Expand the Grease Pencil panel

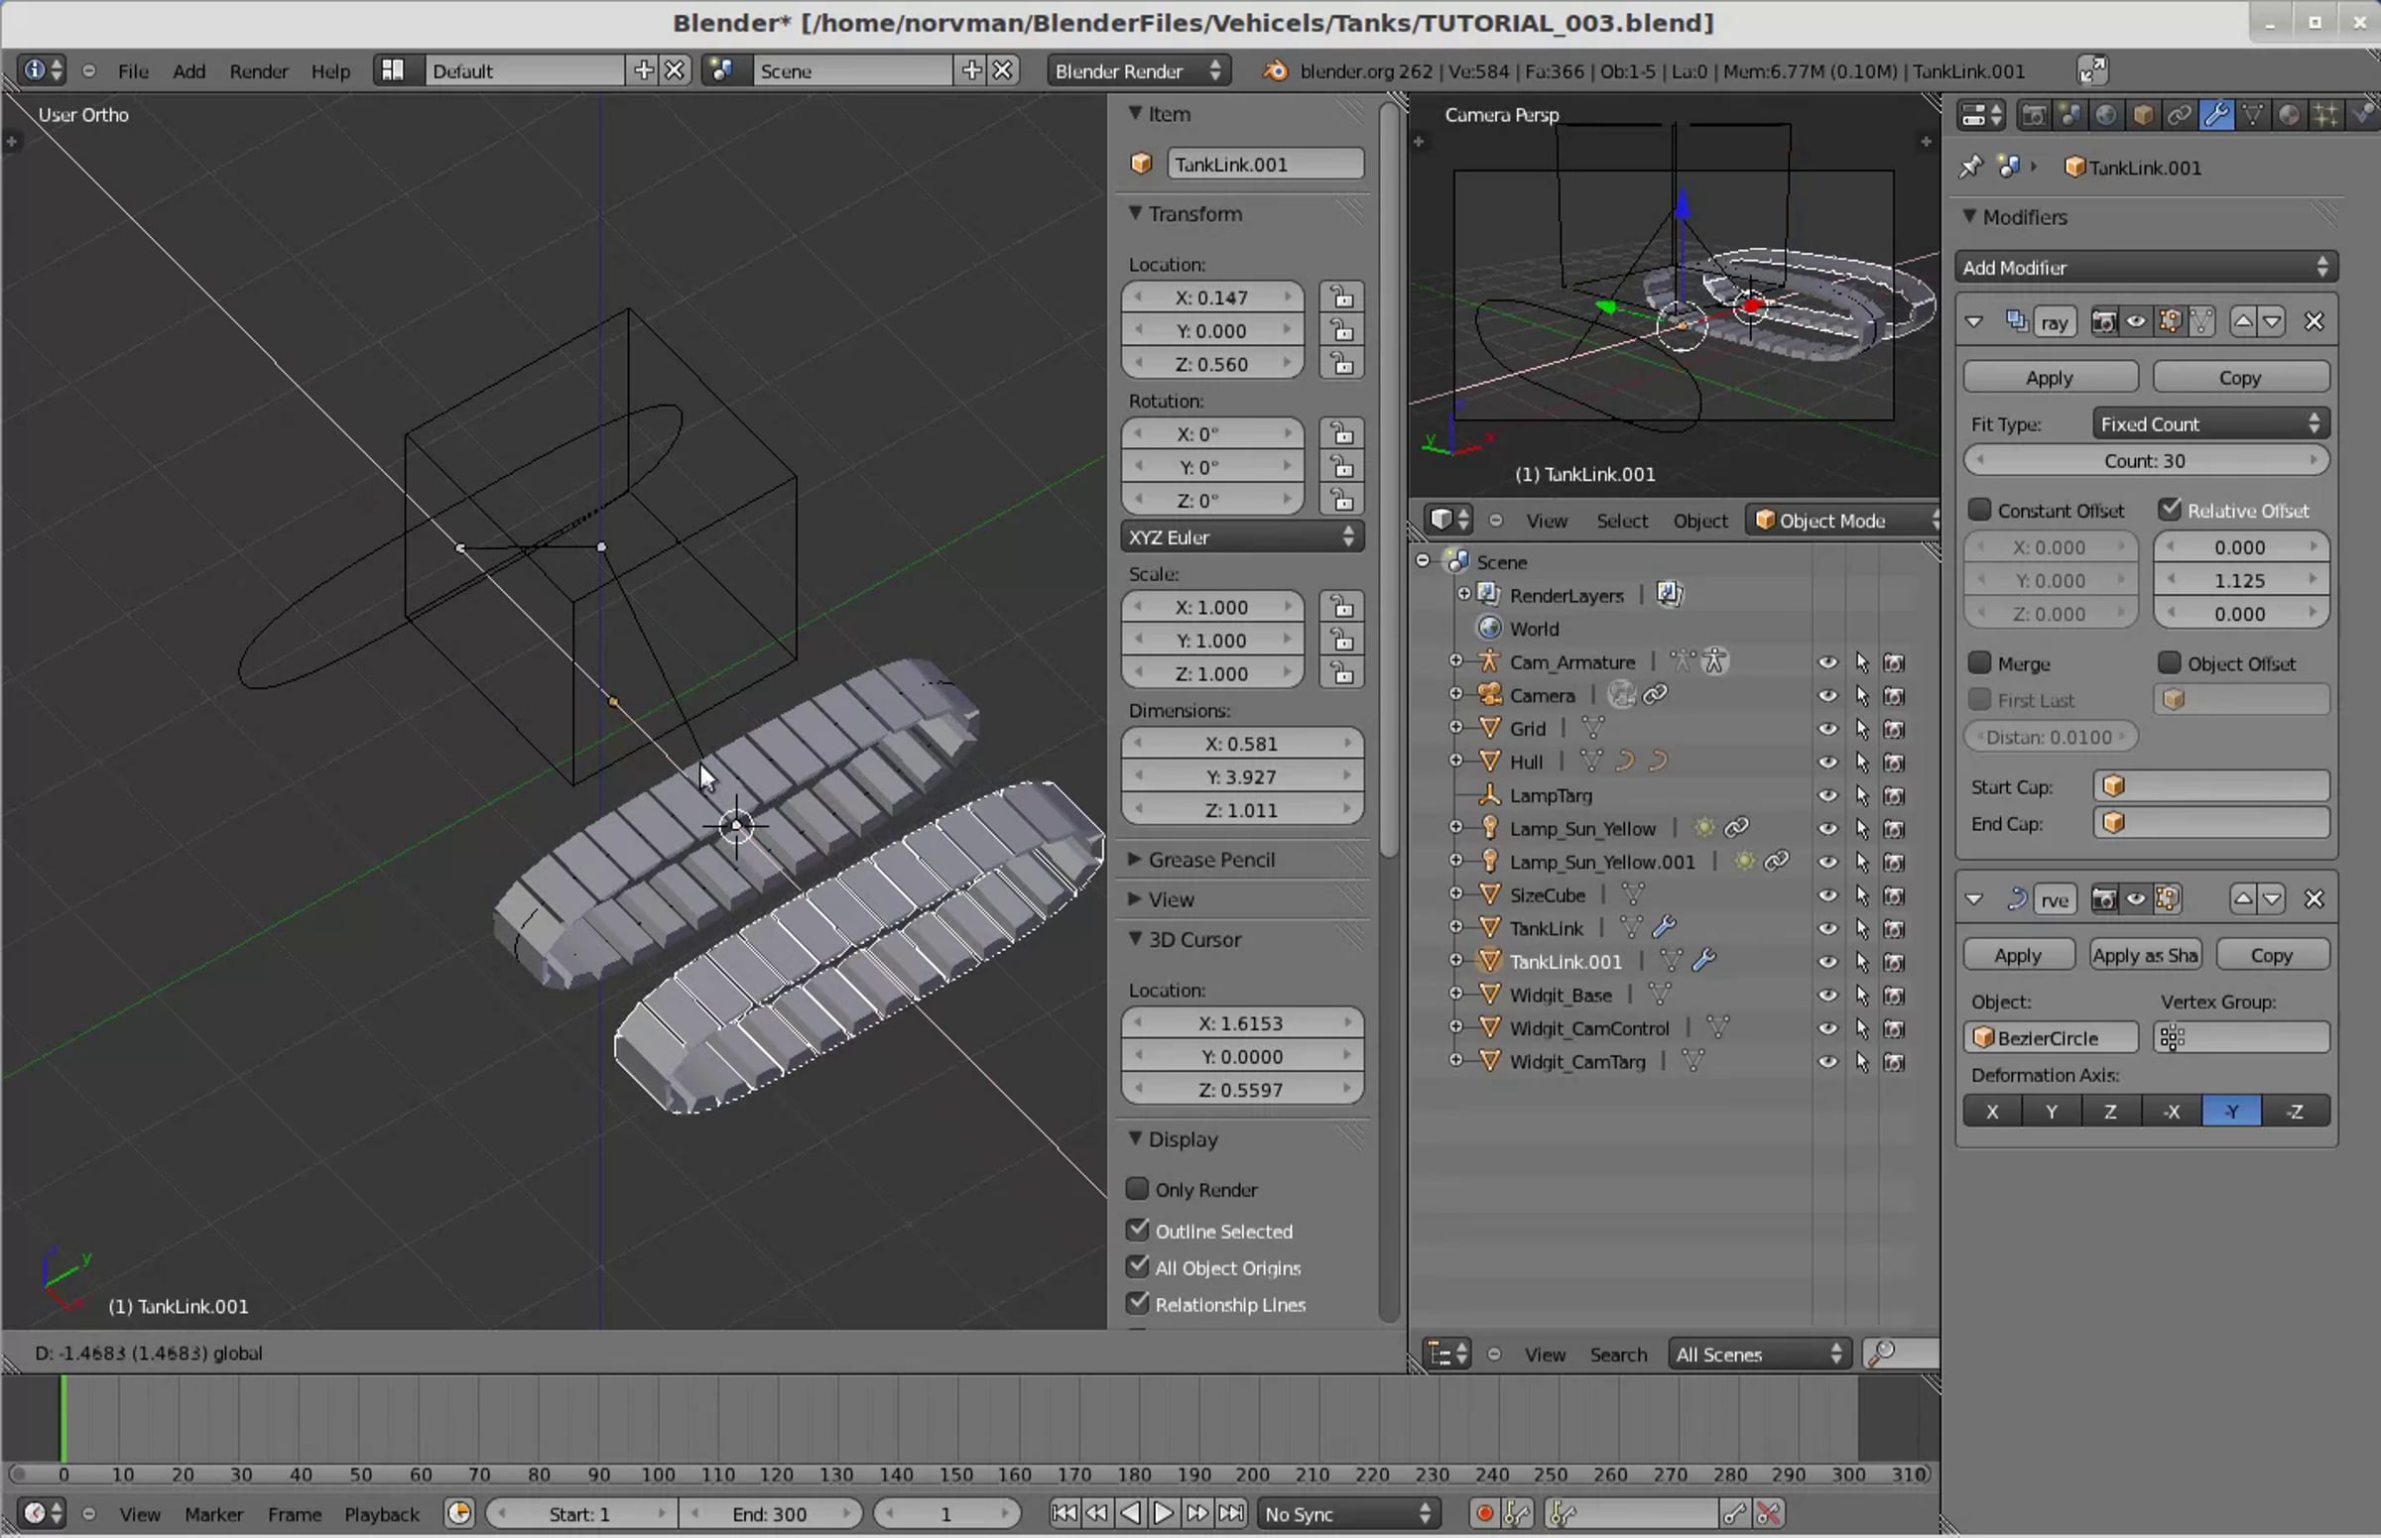1210,860
